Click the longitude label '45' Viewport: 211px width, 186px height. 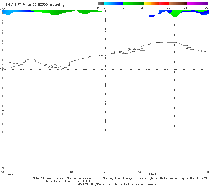(x=105, y=172)
